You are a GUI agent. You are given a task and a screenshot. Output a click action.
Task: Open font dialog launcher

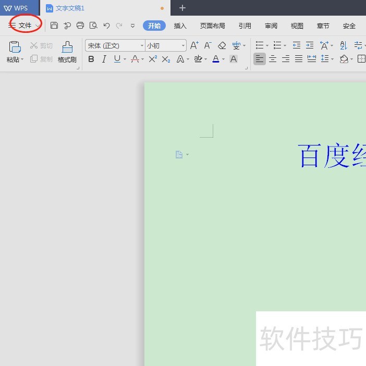(x=246, y=68)
